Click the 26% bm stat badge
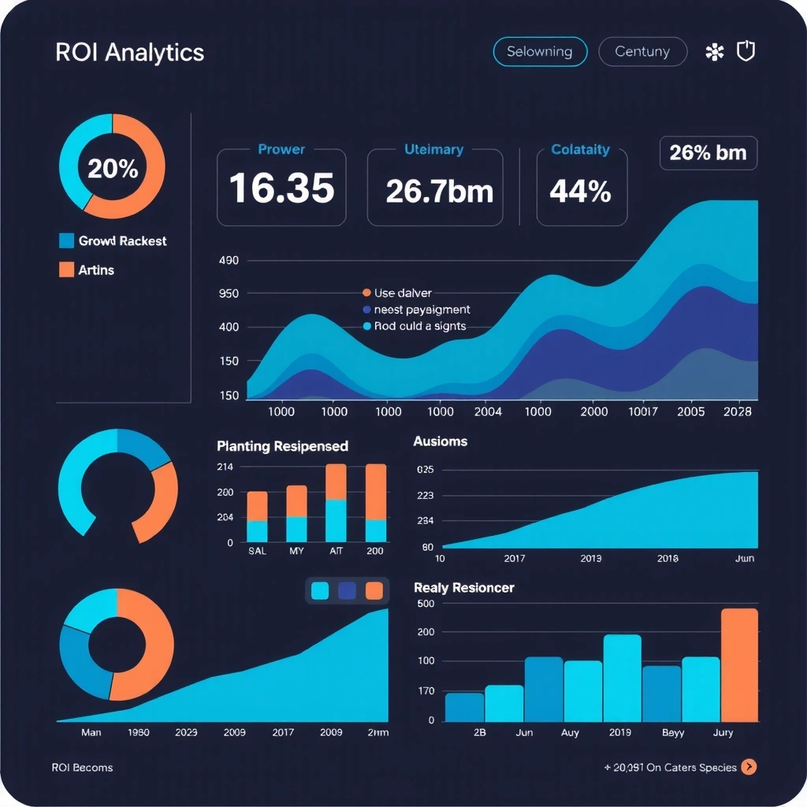The image size is (807, 807). 707,153
